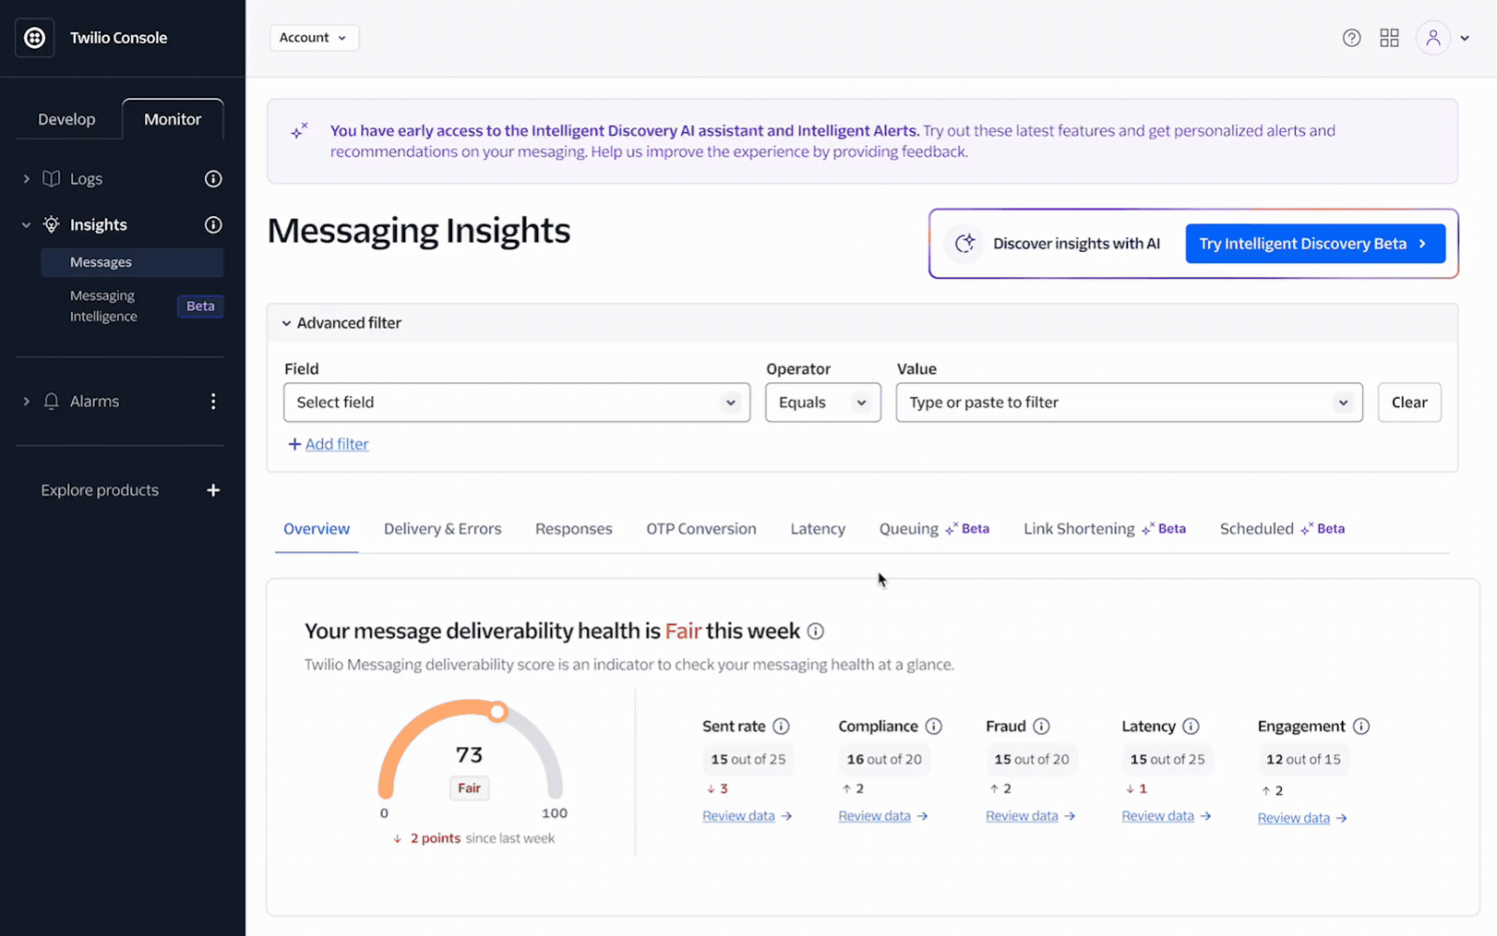Switch to the Monitor tab
The height and width of the screenshot is (936, 1497).
point(173,119)
